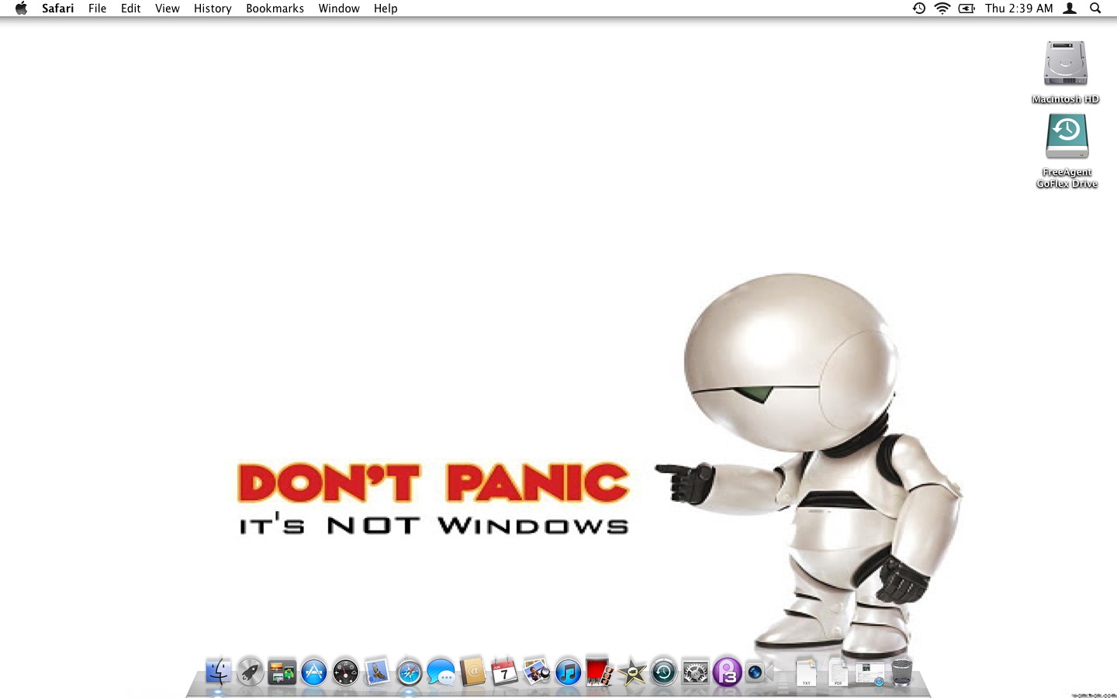Open the View menu
The width and height of the screenshot is (1117, 698).
[x=167, y=9]
